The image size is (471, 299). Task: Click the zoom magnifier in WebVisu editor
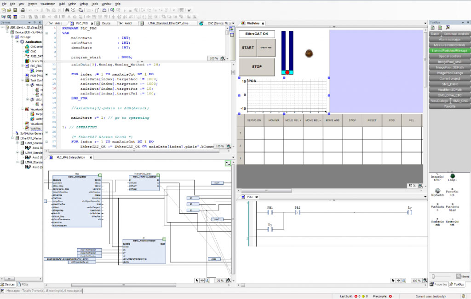click(x=420, y=186)
